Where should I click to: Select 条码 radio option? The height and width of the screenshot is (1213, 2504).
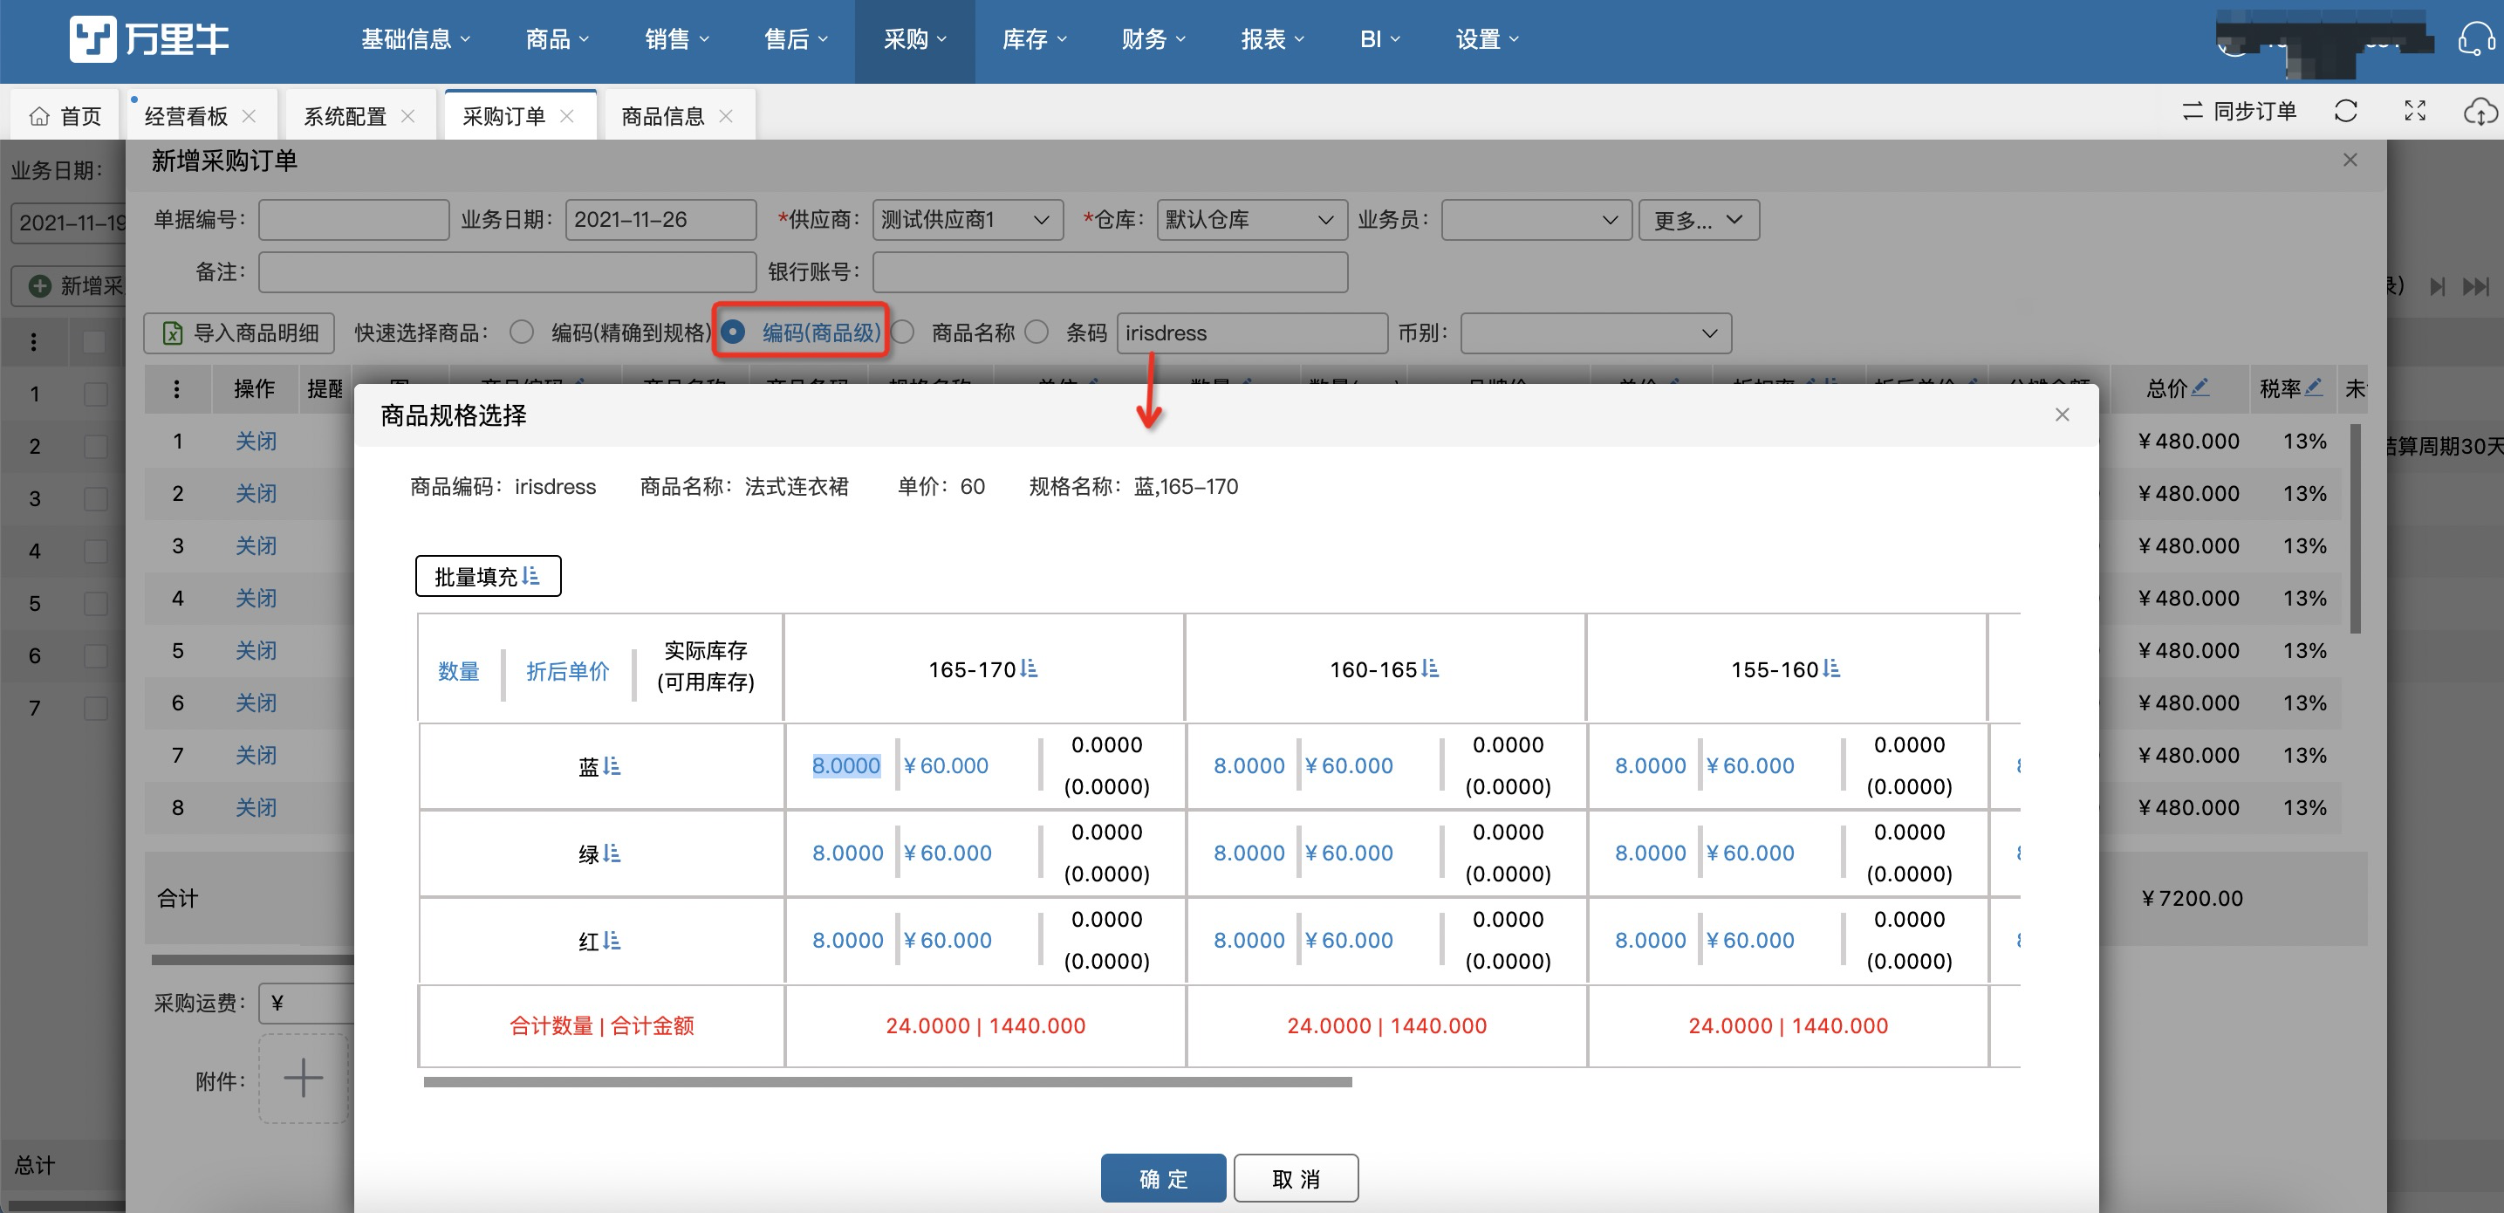coord(1037,332)
